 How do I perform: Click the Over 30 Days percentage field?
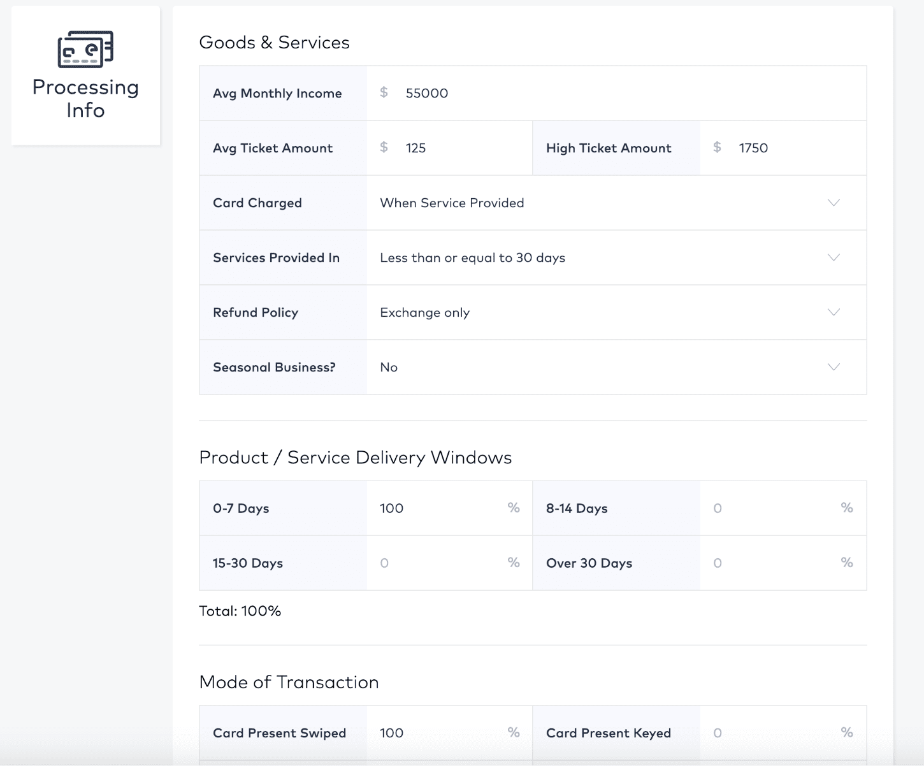pos(771,563)
